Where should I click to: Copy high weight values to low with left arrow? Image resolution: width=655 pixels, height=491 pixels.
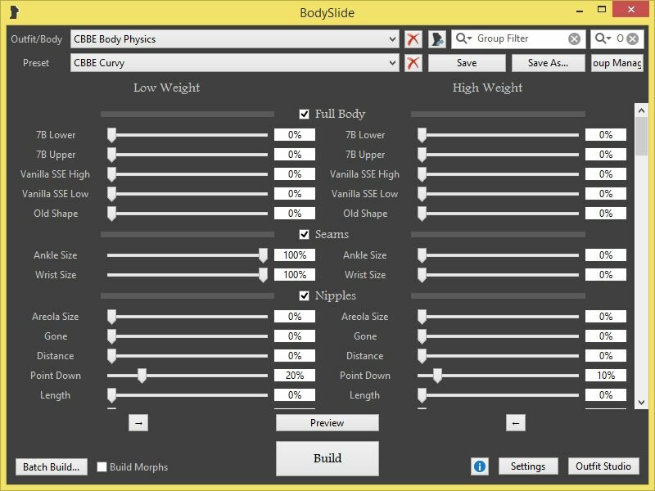point(516,423)
